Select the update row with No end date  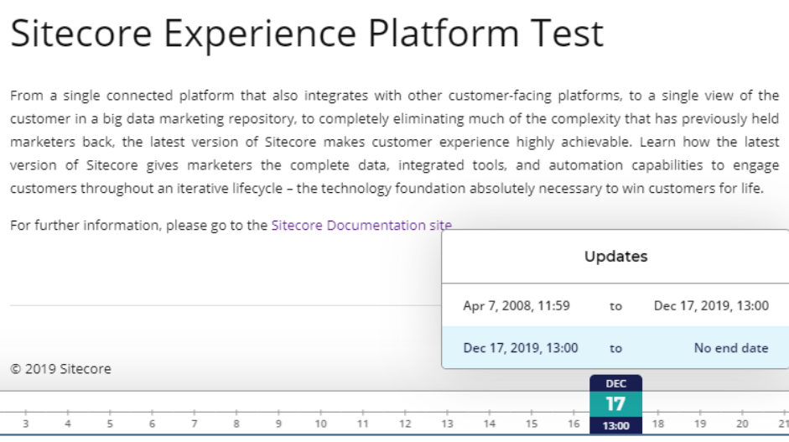point(615,347)
